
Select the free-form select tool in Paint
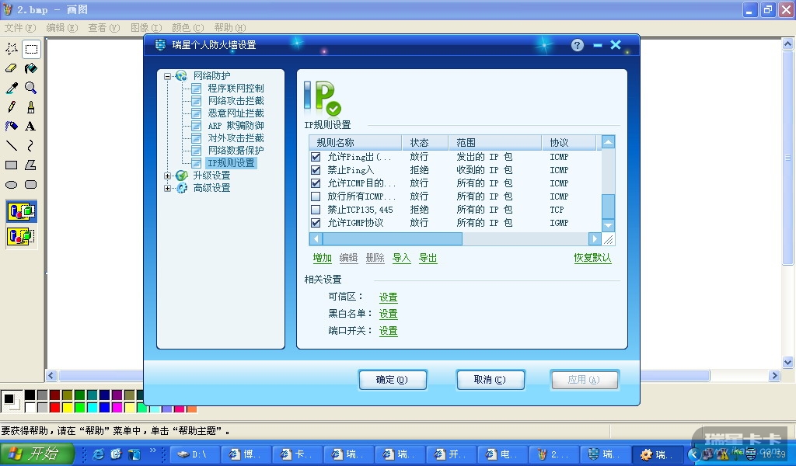[12, 49]
